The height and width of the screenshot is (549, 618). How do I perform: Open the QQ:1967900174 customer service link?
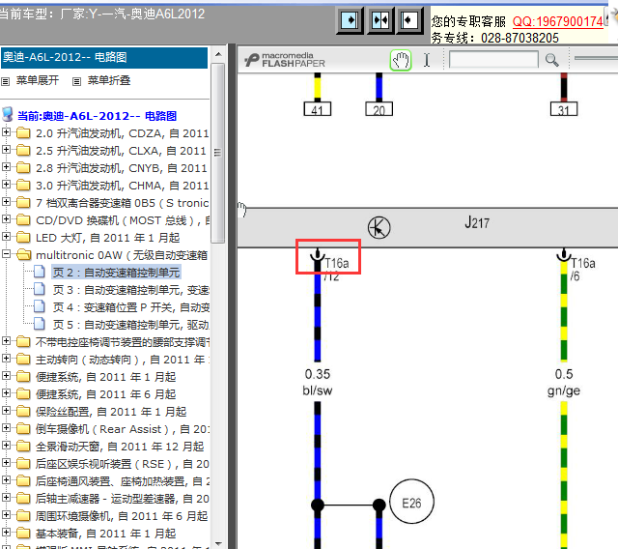click(557, 21)
